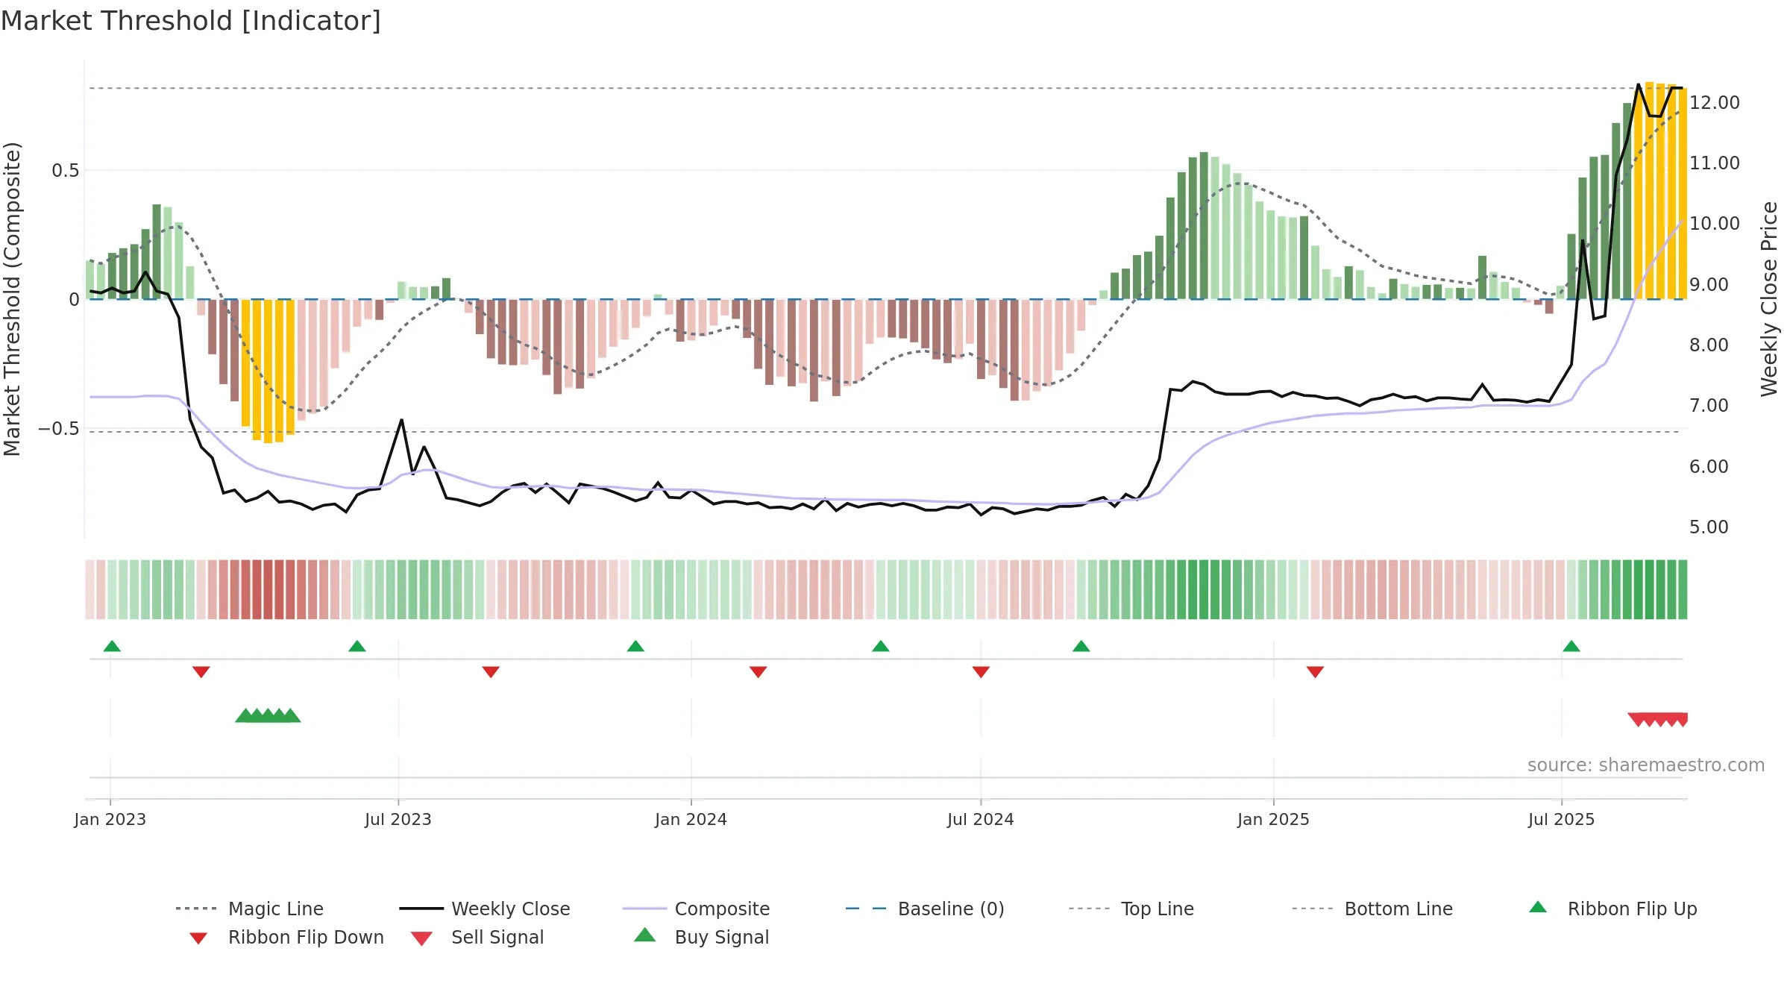
Task: Click the 12.00 price axis label
Action: [1715, 103]
